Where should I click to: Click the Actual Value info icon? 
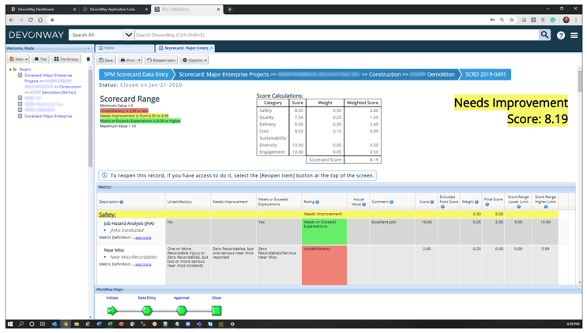[x=364, y=204]
